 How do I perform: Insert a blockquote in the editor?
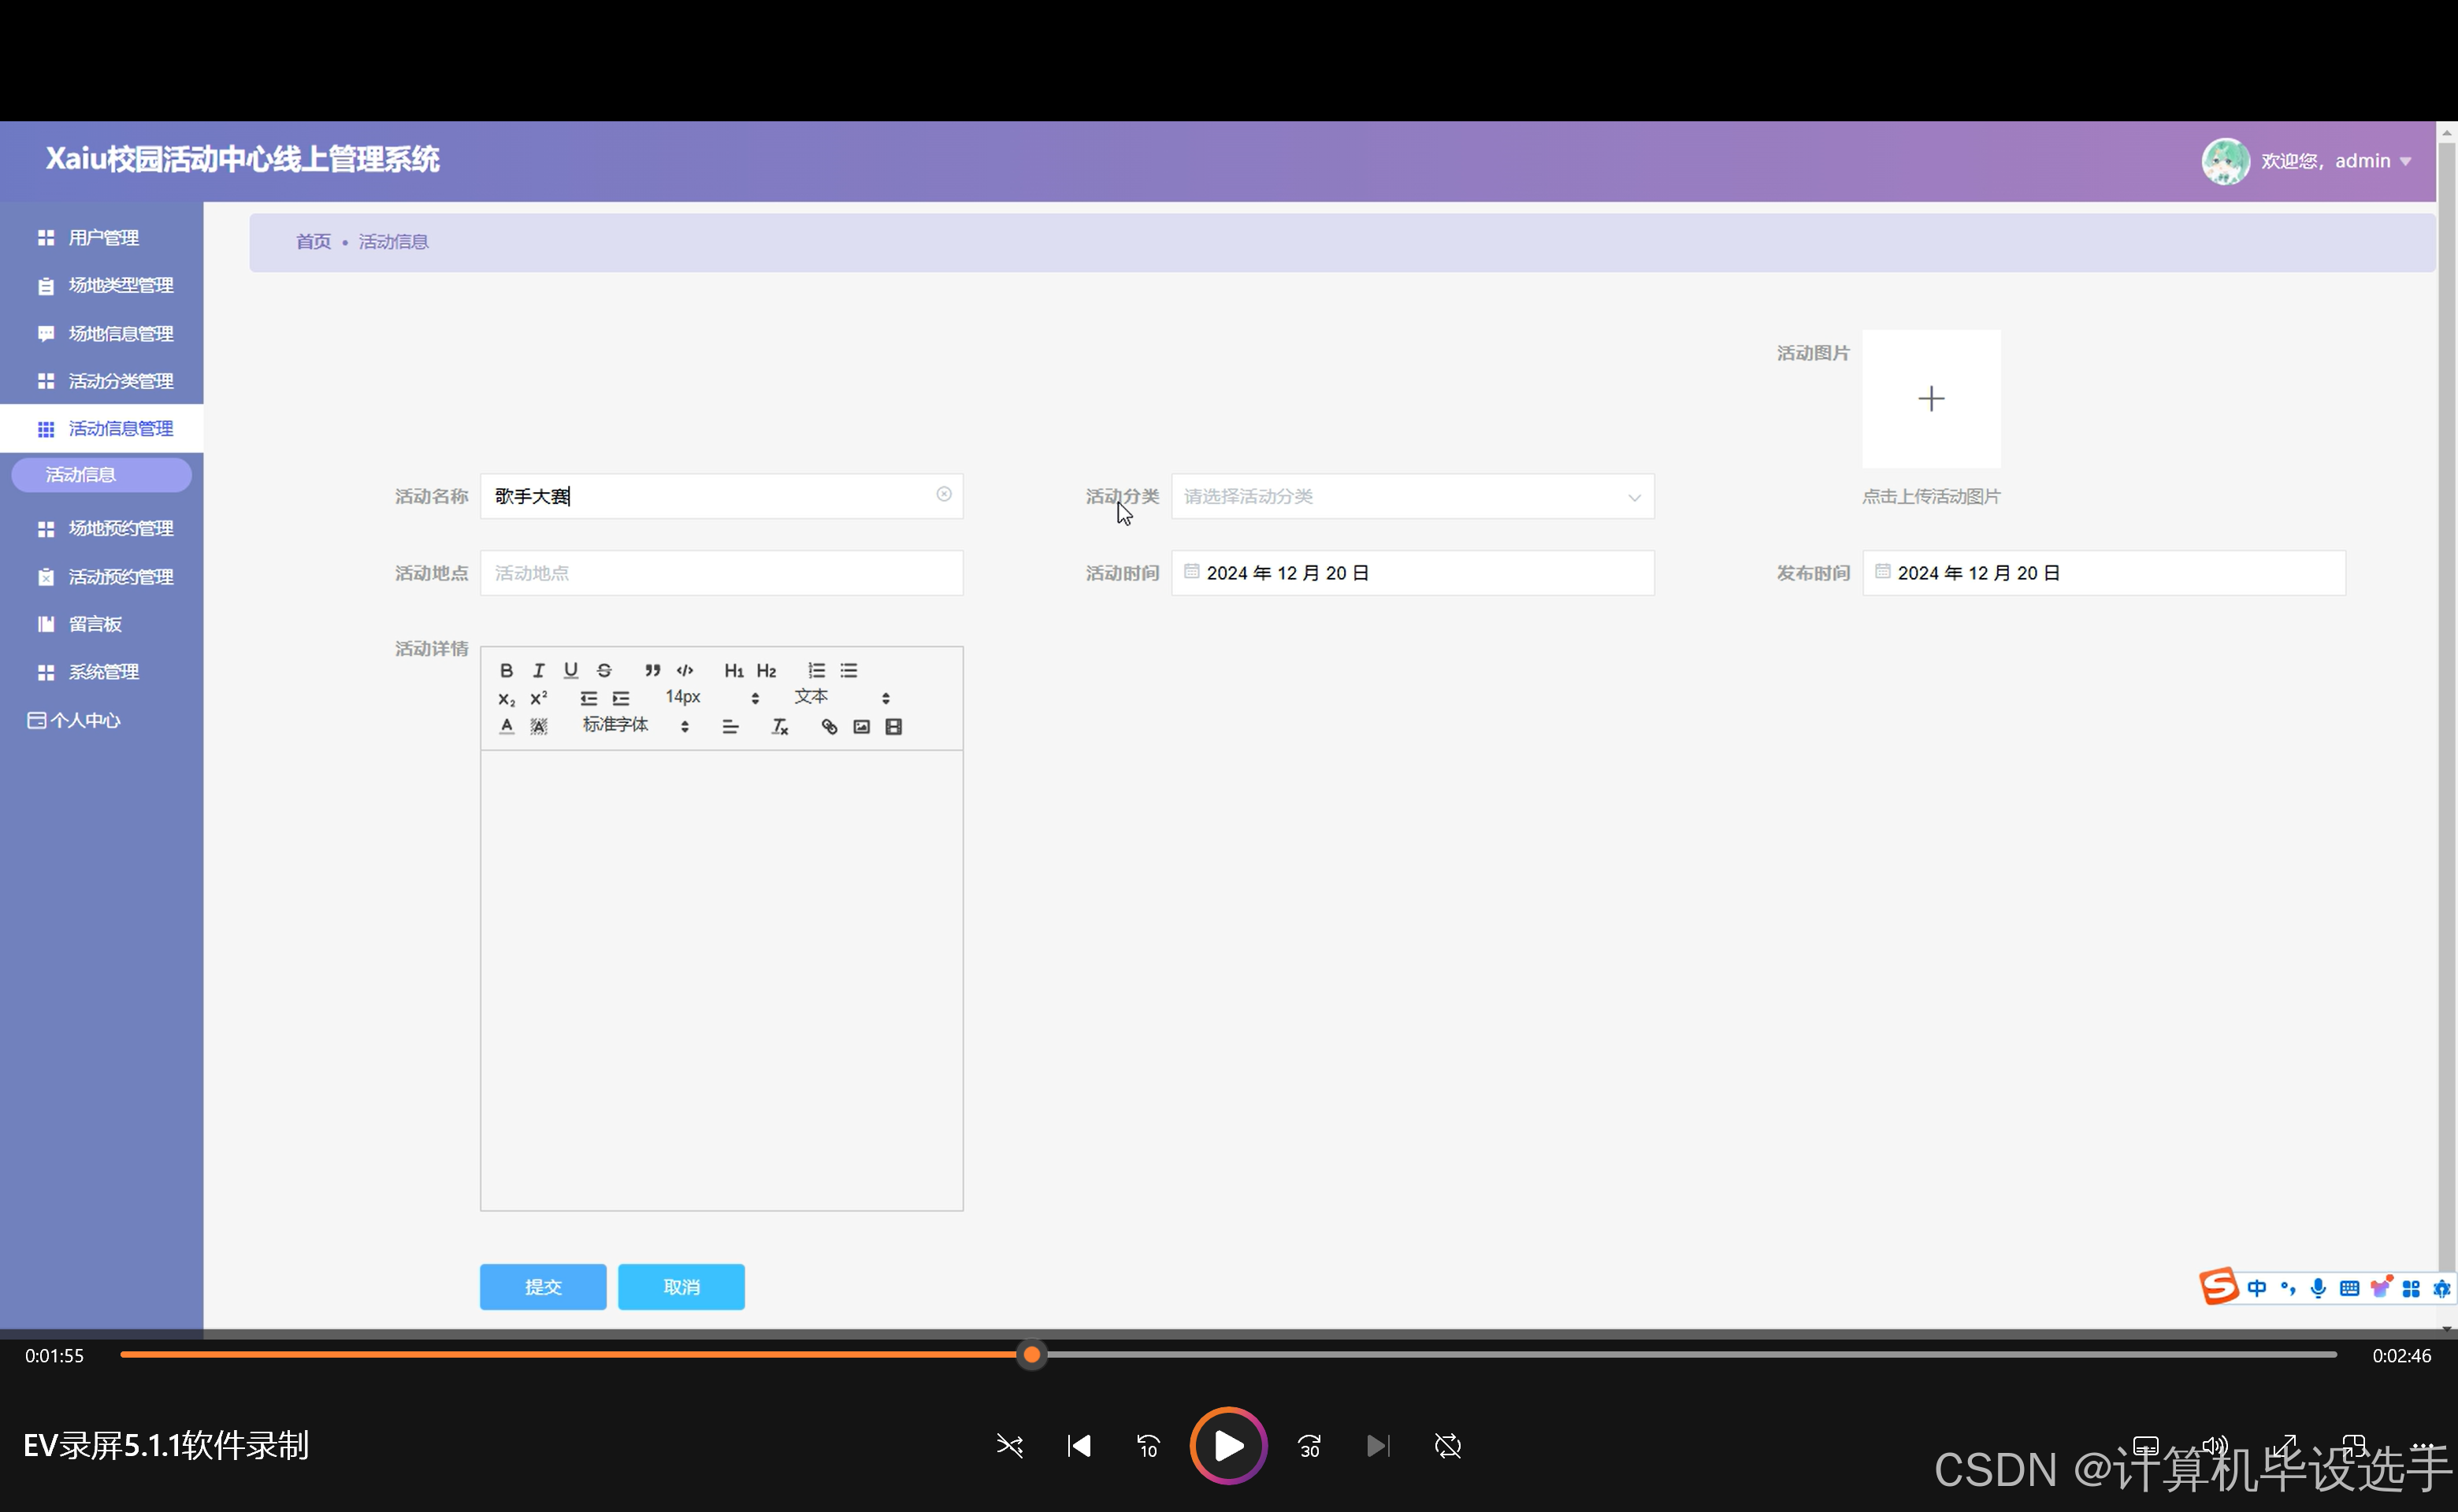(x=652, y=670)
